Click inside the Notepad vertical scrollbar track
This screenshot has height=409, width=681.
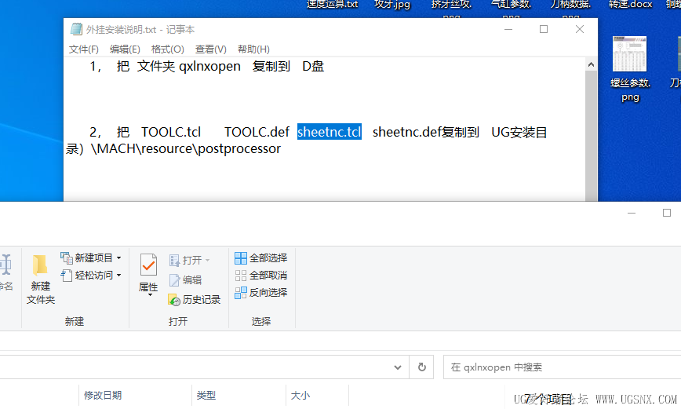(x=591, y=136)
